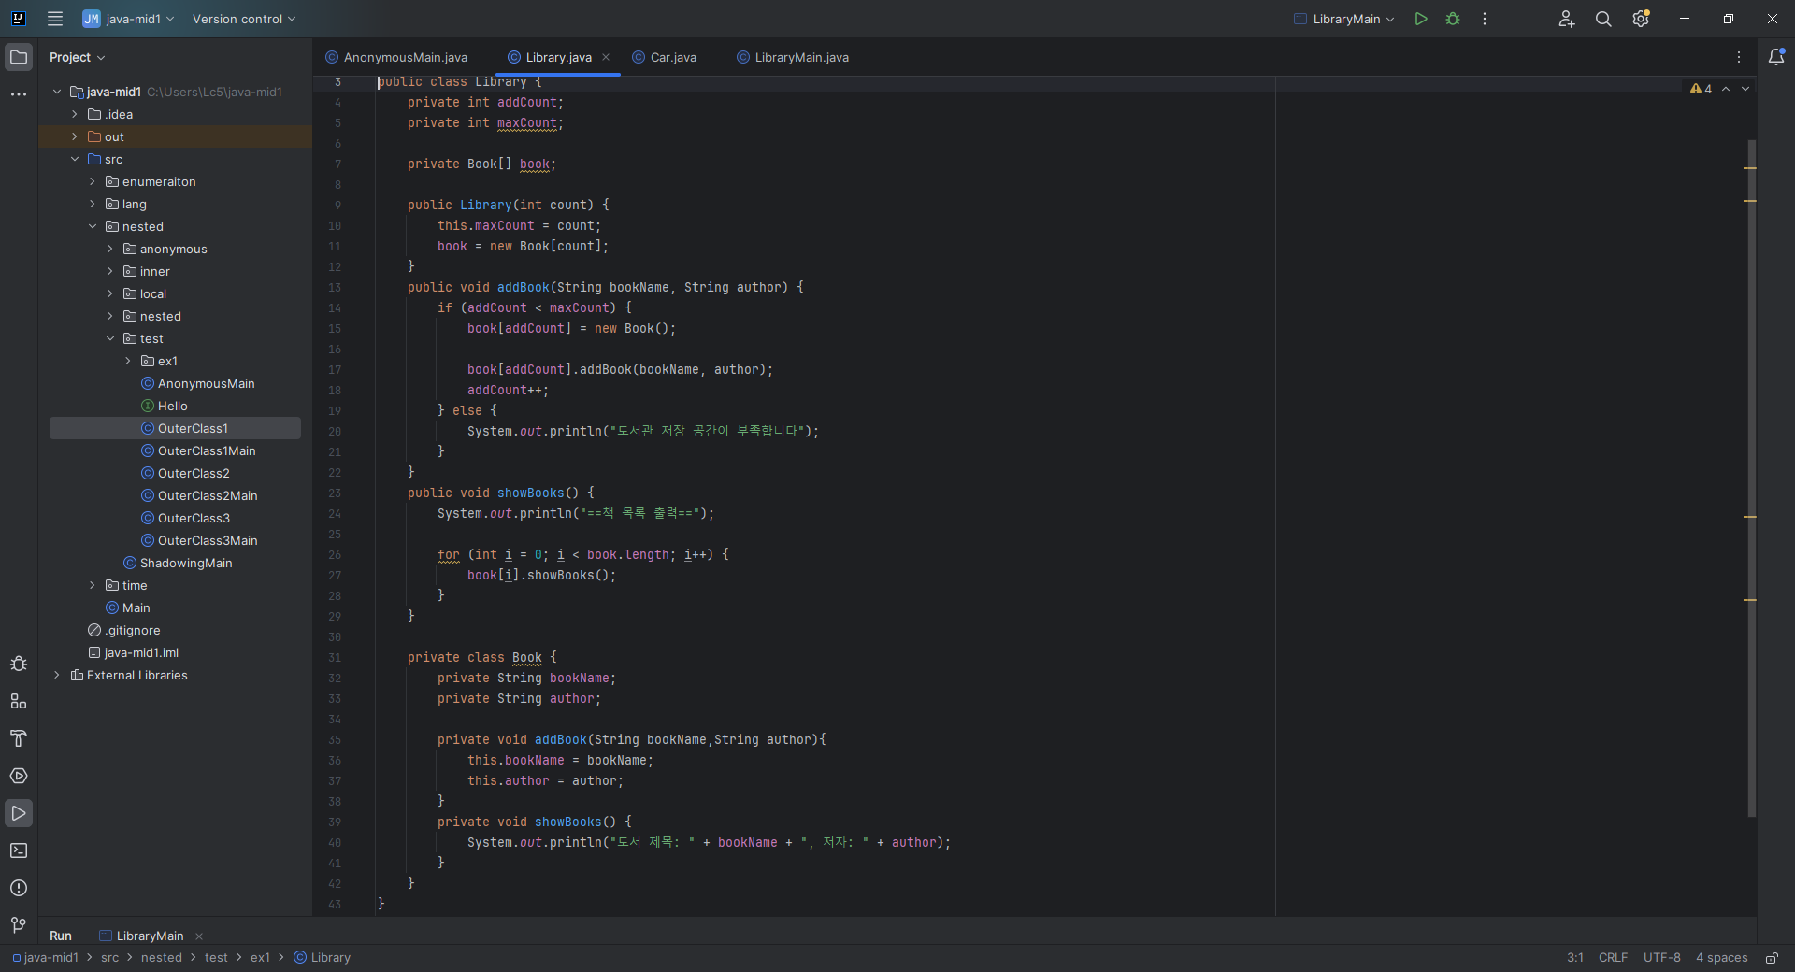Open the Structure tool window
The image size is (1795, 972).
tap(19, 701)
